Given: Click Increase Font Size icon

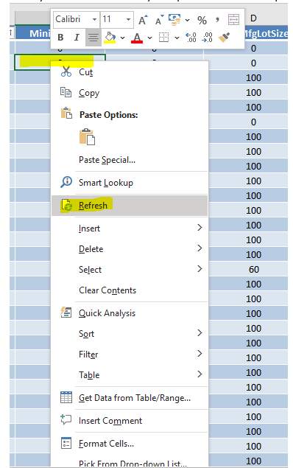Looking at the screenshot, I should tap(143, 20).
